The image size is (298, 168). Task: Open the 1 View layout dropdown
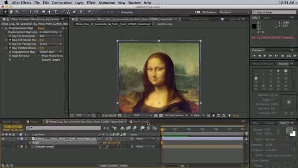coord(197,115)
